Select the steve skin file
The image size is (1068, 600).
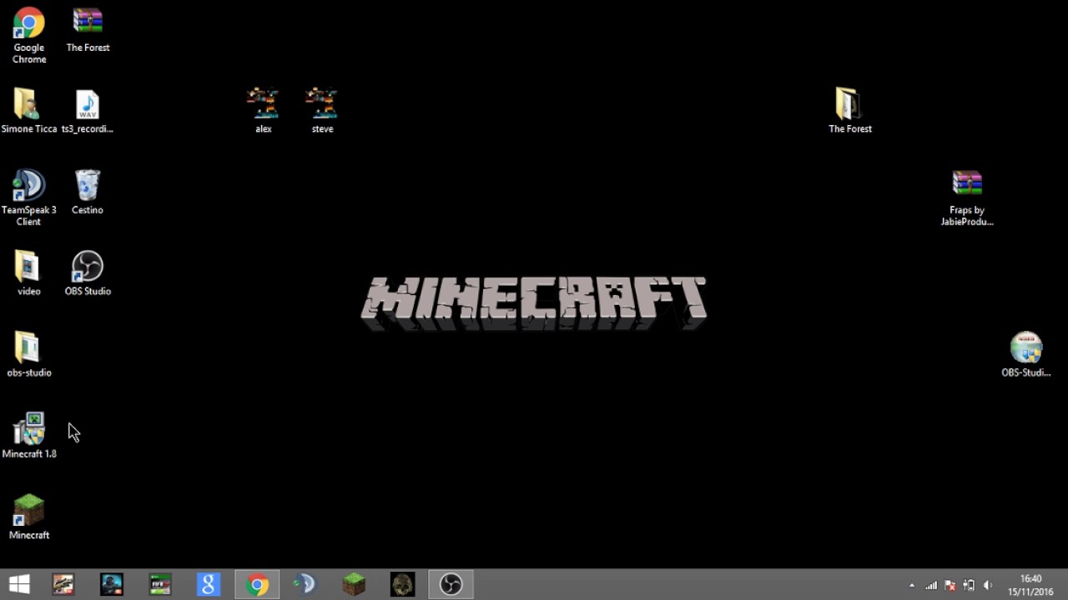322,111
